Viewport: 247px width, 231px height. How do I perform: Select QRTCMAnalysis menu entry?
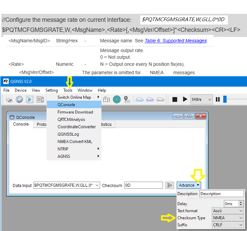click(x=74, y=120)
